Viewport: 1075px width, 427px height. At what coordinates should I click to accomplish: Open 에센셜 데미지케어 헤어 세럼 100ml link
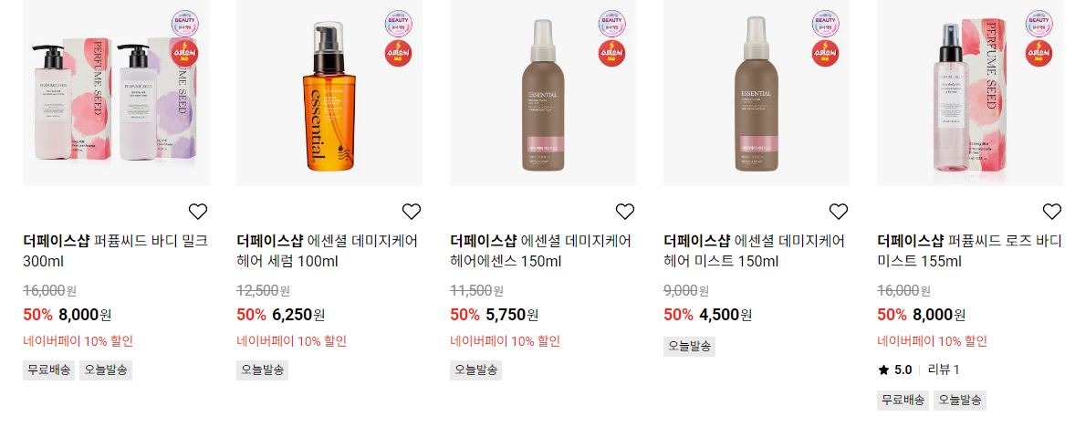pos(327,251)
